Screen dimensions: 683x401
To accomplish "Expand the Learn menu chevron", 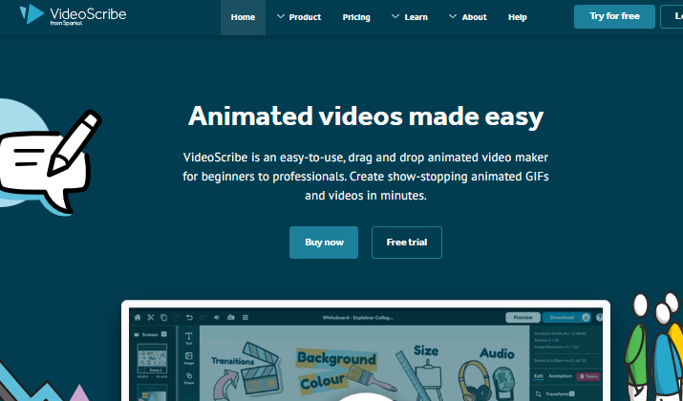I will (x=395, y=16).
